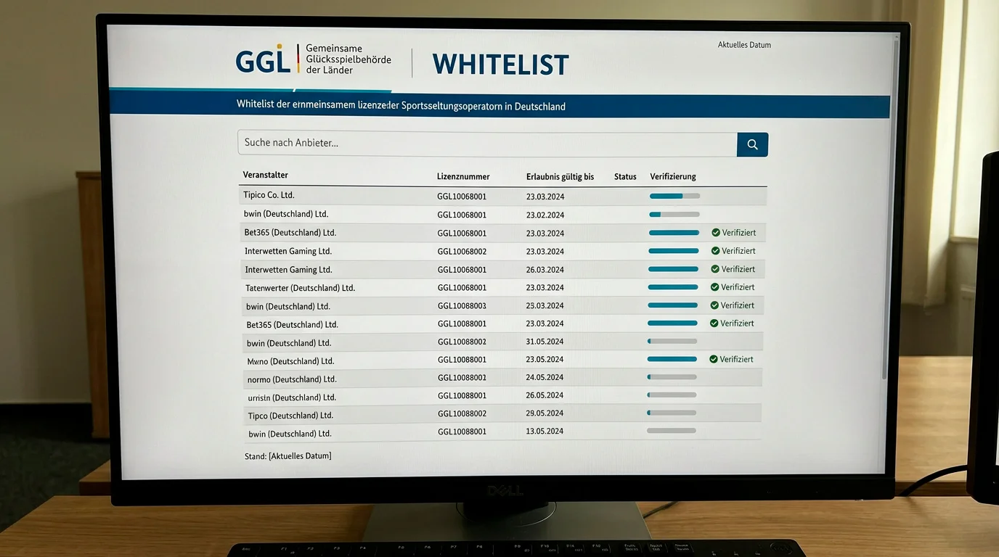The height and width of the screenshot is (557, 999).
Task: Click the date 26.03.2024
Action: 545,270
